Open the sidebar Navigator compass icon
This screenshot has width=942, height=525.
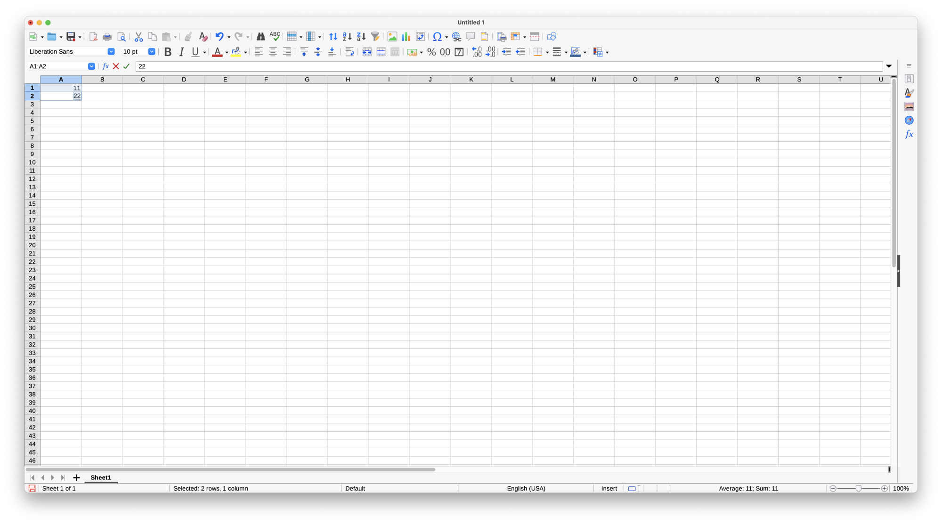tap(909, 121)
